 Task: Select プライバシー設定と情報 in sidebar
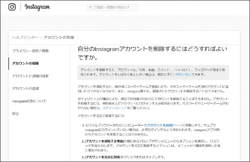click(30, 51)
